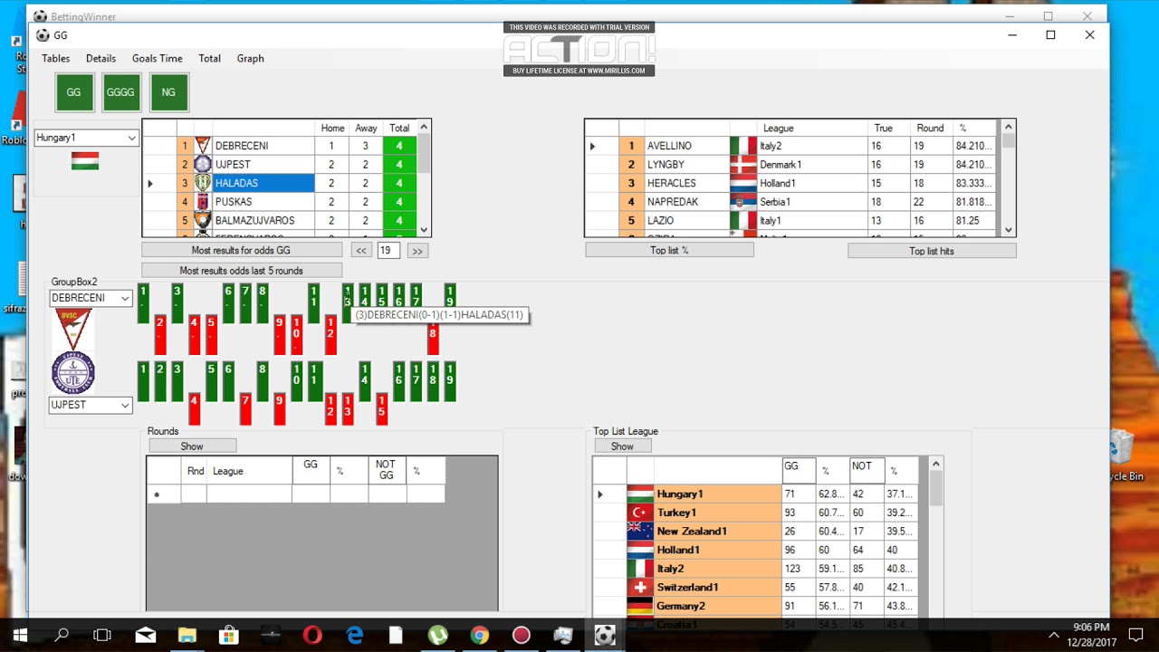The width and height of the screenshot is (1159, 652).
Task: Click the Top list % button
Action: [x=669, y=251]
